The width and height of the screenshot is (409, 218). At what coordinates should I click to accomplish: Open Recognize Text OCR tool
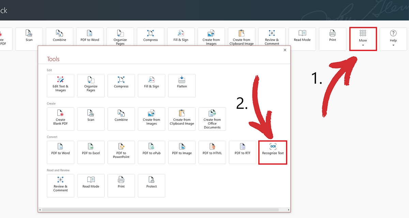(273, 152)
